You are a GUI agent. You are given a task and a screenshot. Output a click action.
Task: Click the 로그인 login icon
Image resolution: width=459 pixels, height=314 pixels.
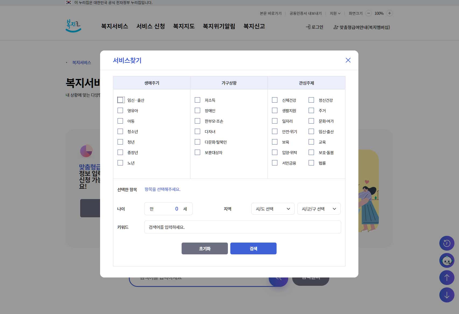[307, 27]
